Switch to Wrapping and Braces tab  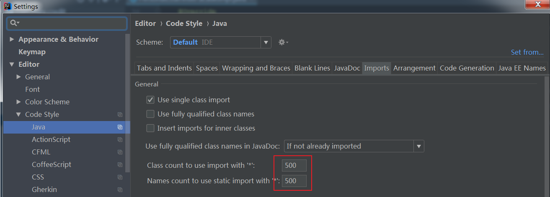tap(256, 68)
